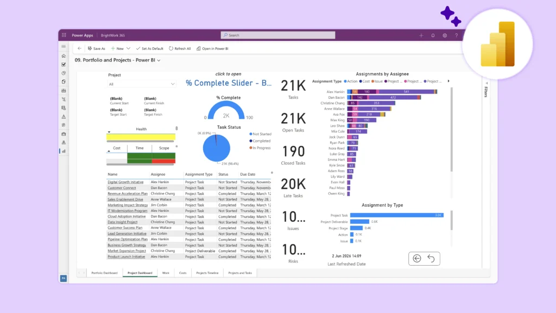
Task: Expand the Cost column arrow in matrix
Action: pos(109,151)
